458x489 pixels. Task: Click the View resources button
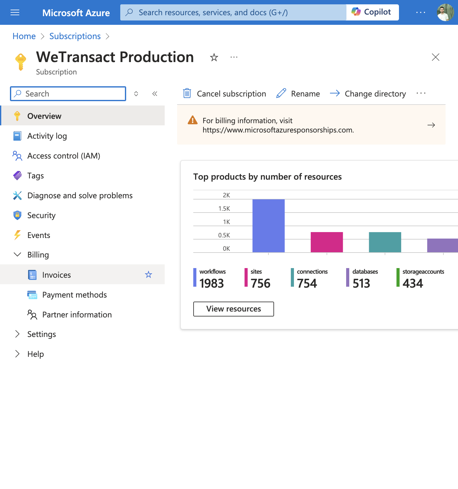click(234, 309)
